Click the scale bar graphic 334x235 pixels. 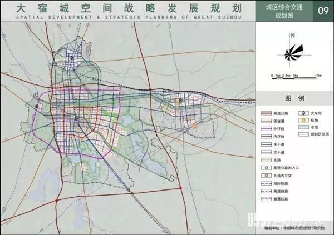tap(294, 78)
